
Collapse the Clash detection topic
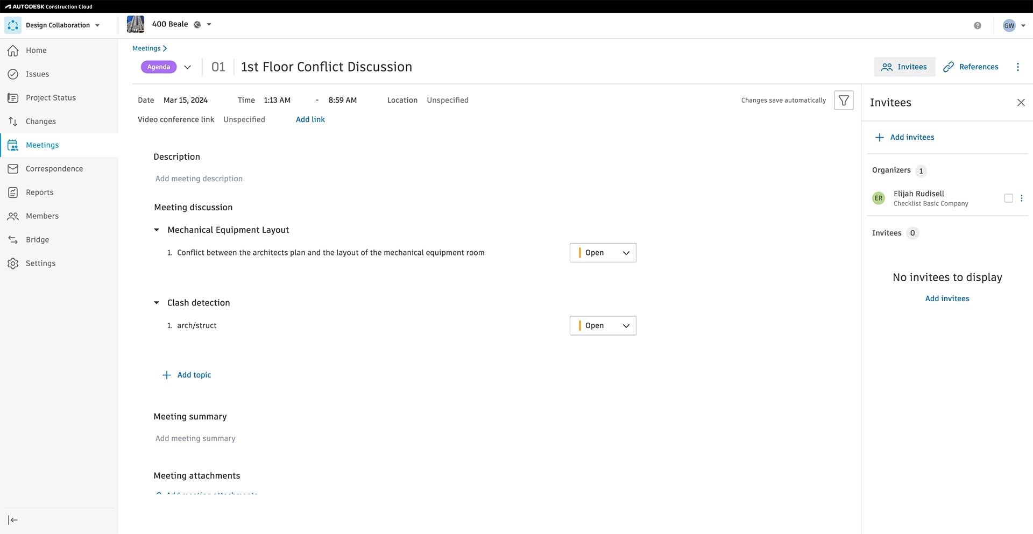pyautogui.click(x=157, y=303)
